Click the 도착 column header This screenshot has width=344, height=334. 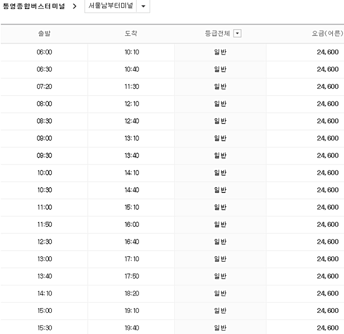coord(131,33)
